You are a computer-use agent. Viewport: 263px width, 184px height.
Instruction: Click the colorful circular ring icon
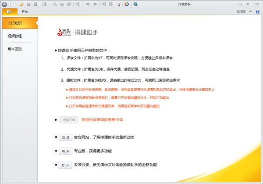coord(127,4)
